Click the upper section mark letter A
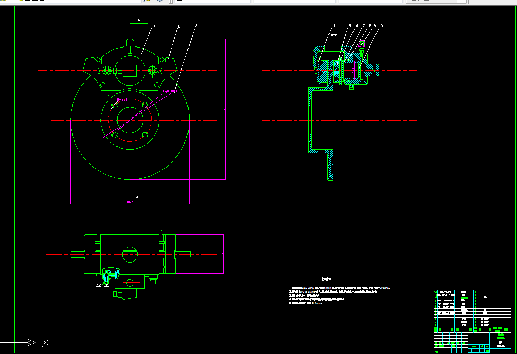This screenshot has width=517, height=354. pos(139,20)
